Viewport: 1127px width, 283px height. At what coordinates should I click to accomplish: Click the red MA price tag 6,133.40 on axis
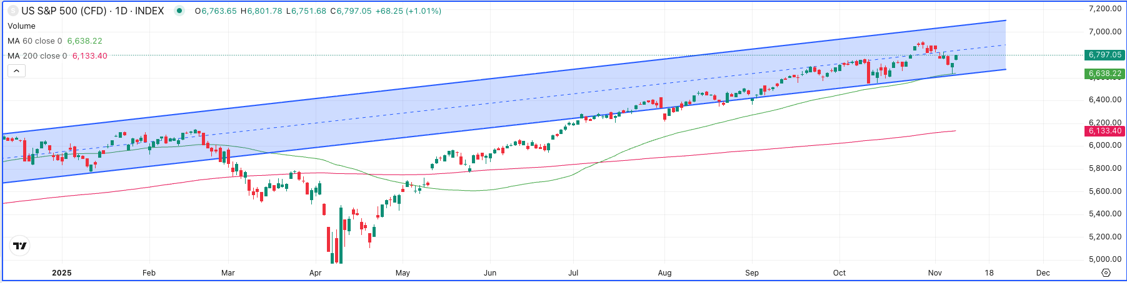tap(1105, 131)
